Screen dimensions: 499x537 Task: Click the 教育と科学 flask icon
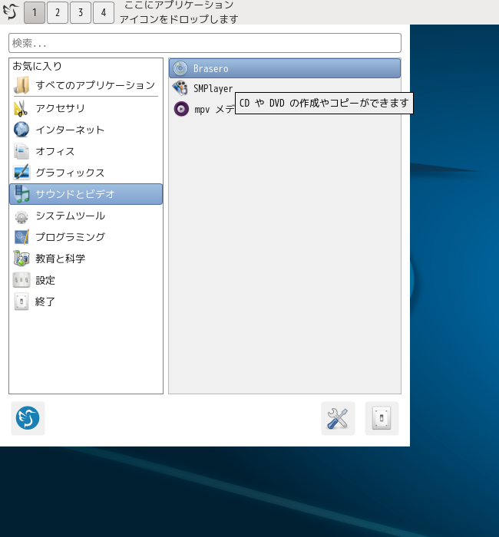(21, 259)
